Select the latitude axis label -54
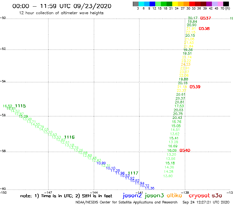233x205 pixels. tap(3, 81)
